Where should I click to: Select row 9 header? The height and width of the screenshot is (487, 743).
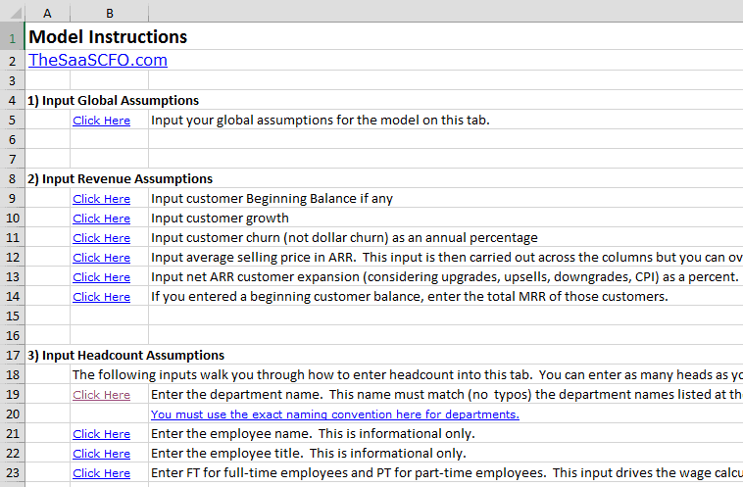pyautogui.click(x=13, y=199)
